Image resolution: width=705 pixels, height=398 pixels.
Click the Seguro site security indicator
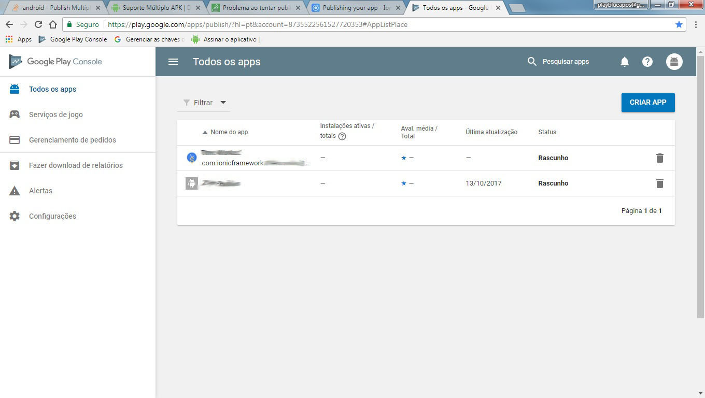pos(82,24)
